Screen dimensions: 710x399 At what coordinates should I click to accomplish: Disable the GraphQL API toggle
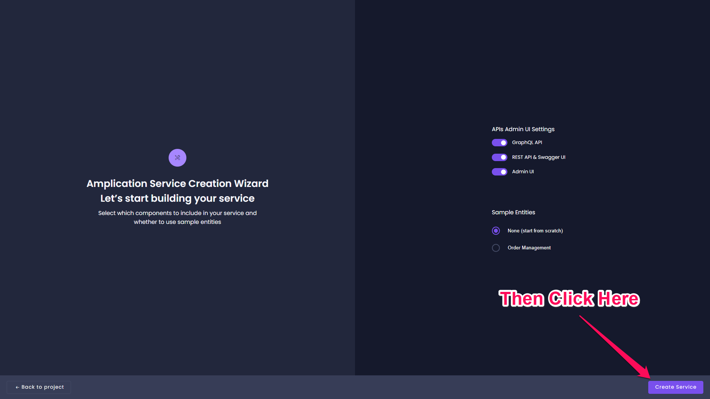pos(499,143)
